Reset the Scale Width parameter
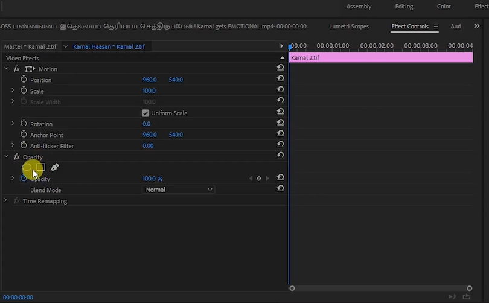 pos(280,100)
